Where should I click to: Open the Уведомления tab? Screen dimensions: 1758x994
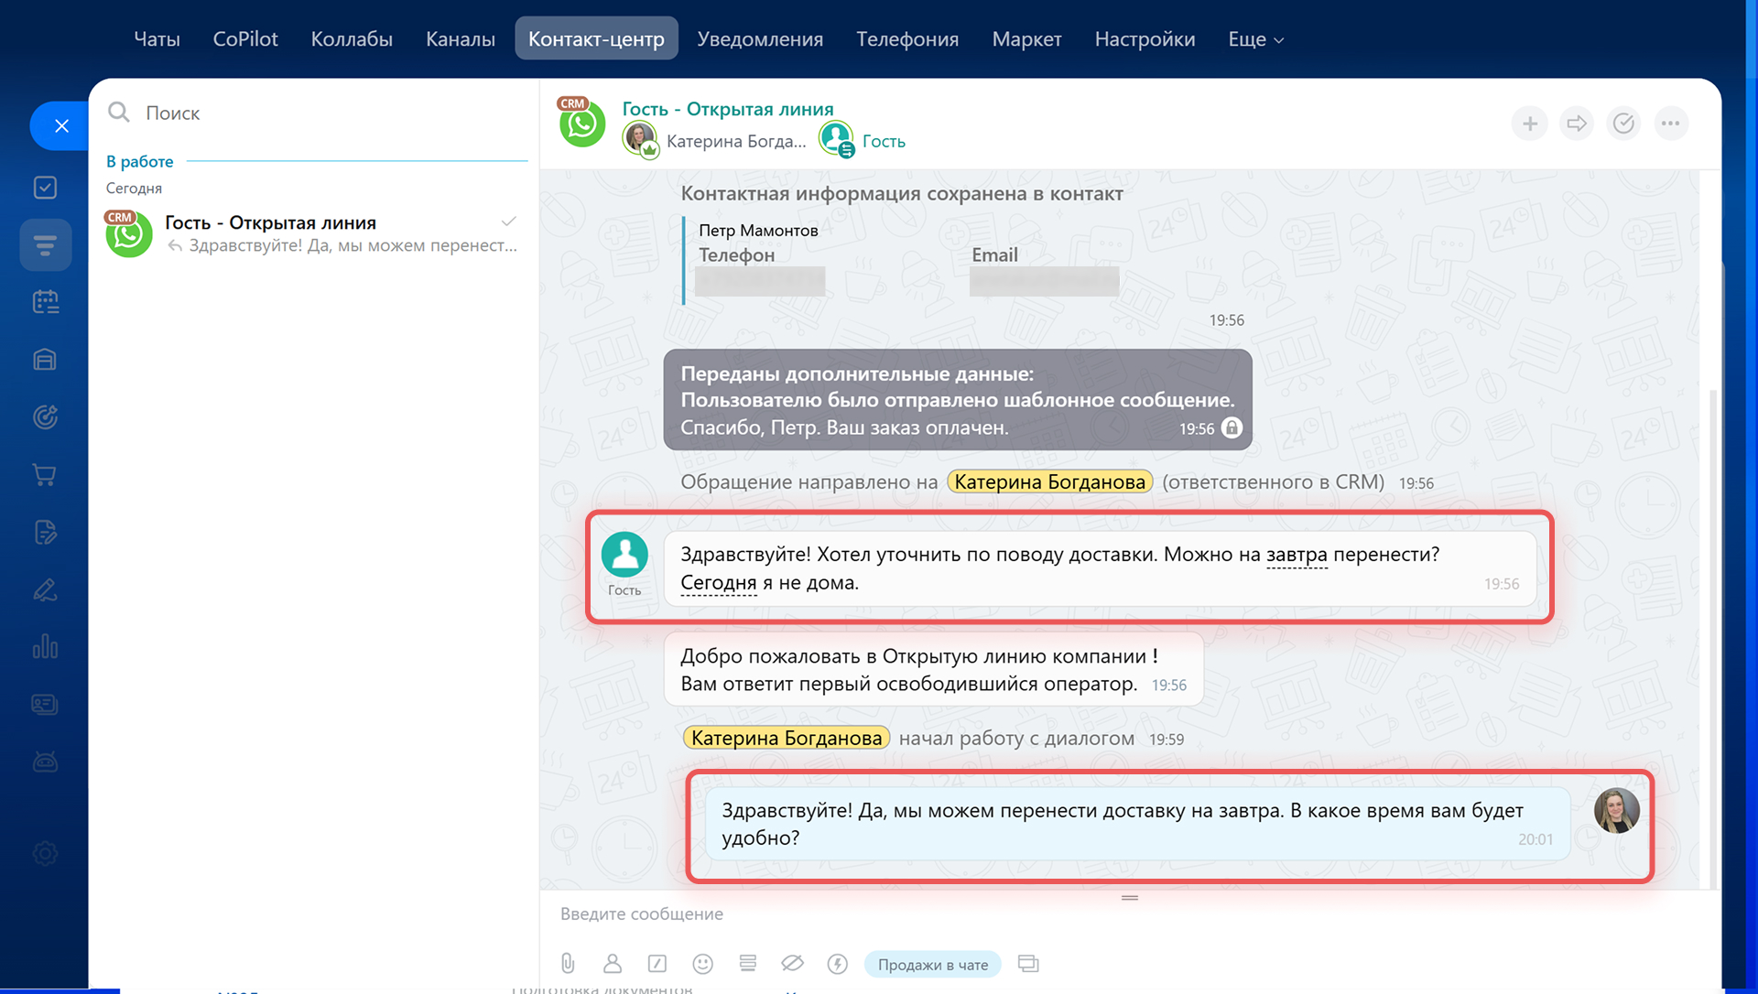coord(760,38)
